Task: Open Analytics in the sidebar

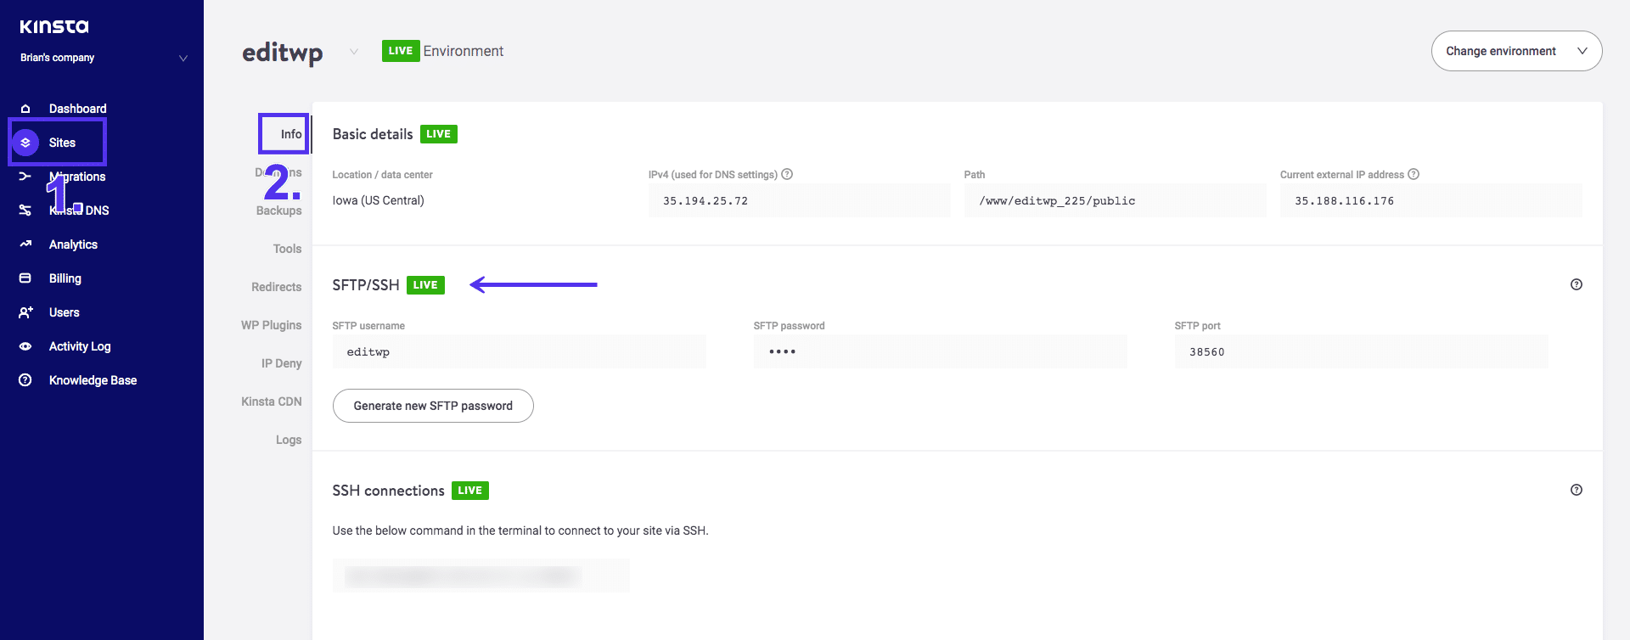Action: [73, 244]
